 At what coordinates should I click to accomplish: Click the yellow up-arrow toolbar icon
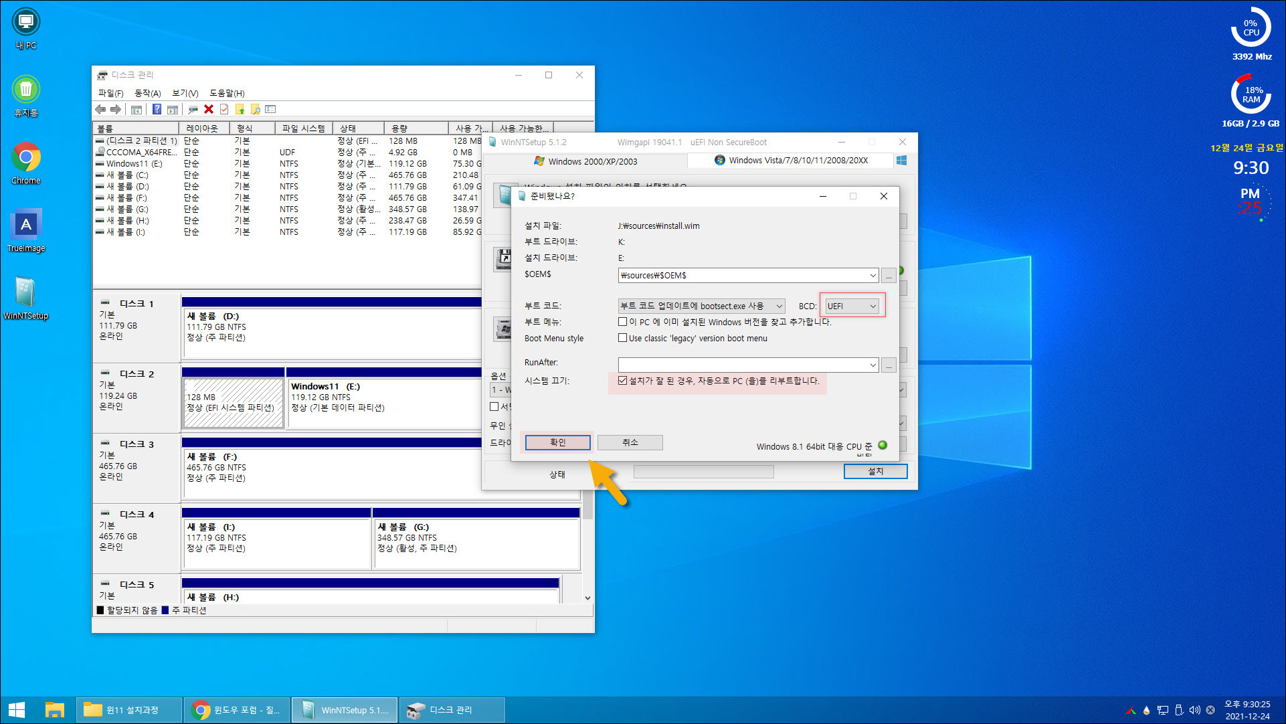240,109
